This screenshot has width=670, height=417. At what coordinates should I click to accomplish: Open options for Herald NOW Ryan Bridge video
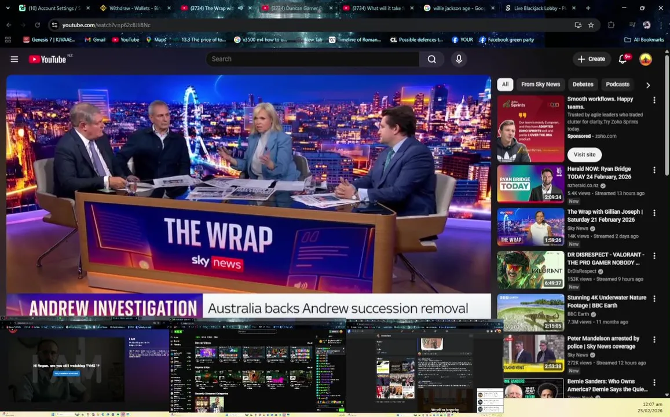pyautogui.click(x=654, y=170)
